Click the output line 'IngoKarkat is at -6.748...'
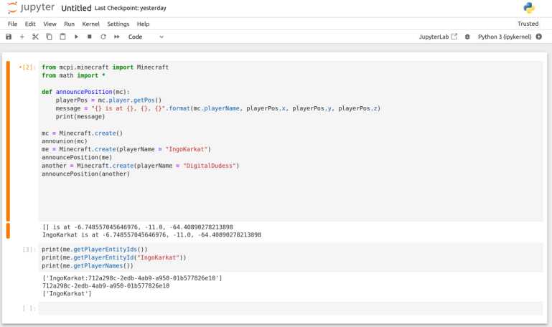552x327 pixels. 151,234
